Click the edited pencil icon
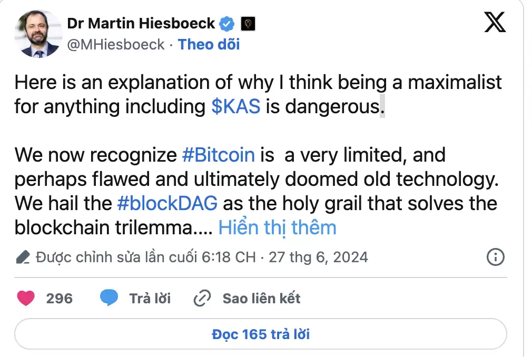The image size is (532, 357). (x=23, y=257)
